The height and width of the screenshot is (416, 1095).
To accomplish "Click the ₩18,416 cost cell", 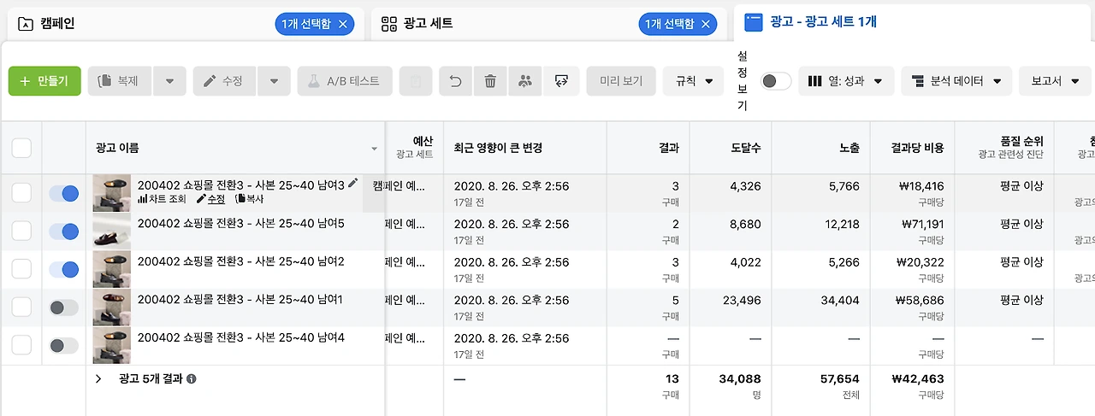I will pos(920,185).
